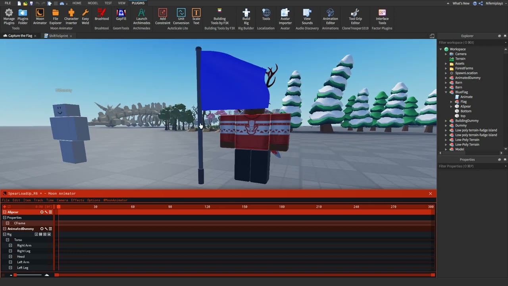508x286 pixels.
Task: Open the Track menu in Moon Animator
Action: (38, 200)
